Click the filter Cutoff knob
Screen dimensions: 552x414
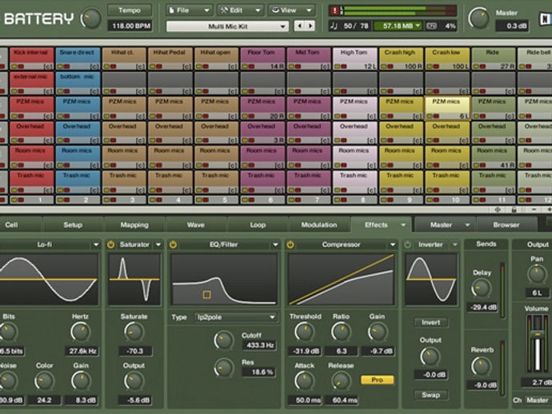[x=223, y=340]
